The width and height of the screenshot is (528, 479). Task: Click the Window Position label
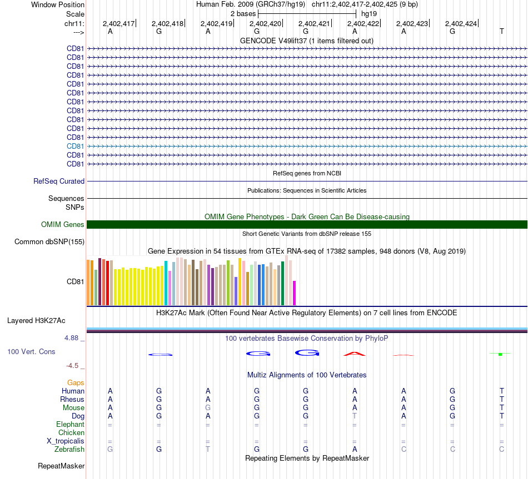pyautogui.click(x=58, y=4)
